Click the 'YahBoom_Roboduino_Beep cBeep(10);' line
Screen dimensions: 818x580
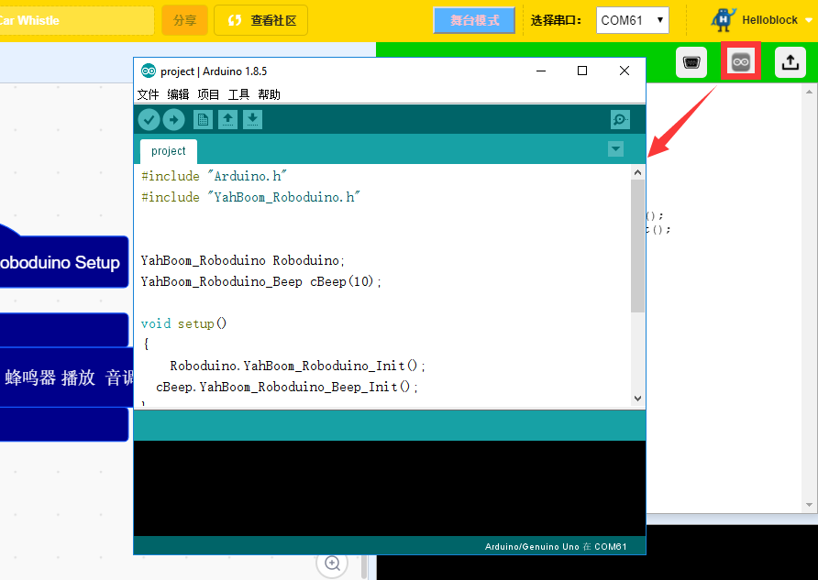[x=261, y=281]
